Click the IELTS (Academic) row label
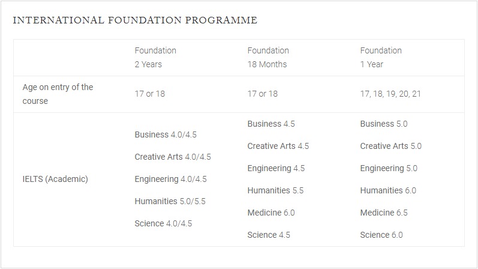478x269 pixels. click(55, 179)
